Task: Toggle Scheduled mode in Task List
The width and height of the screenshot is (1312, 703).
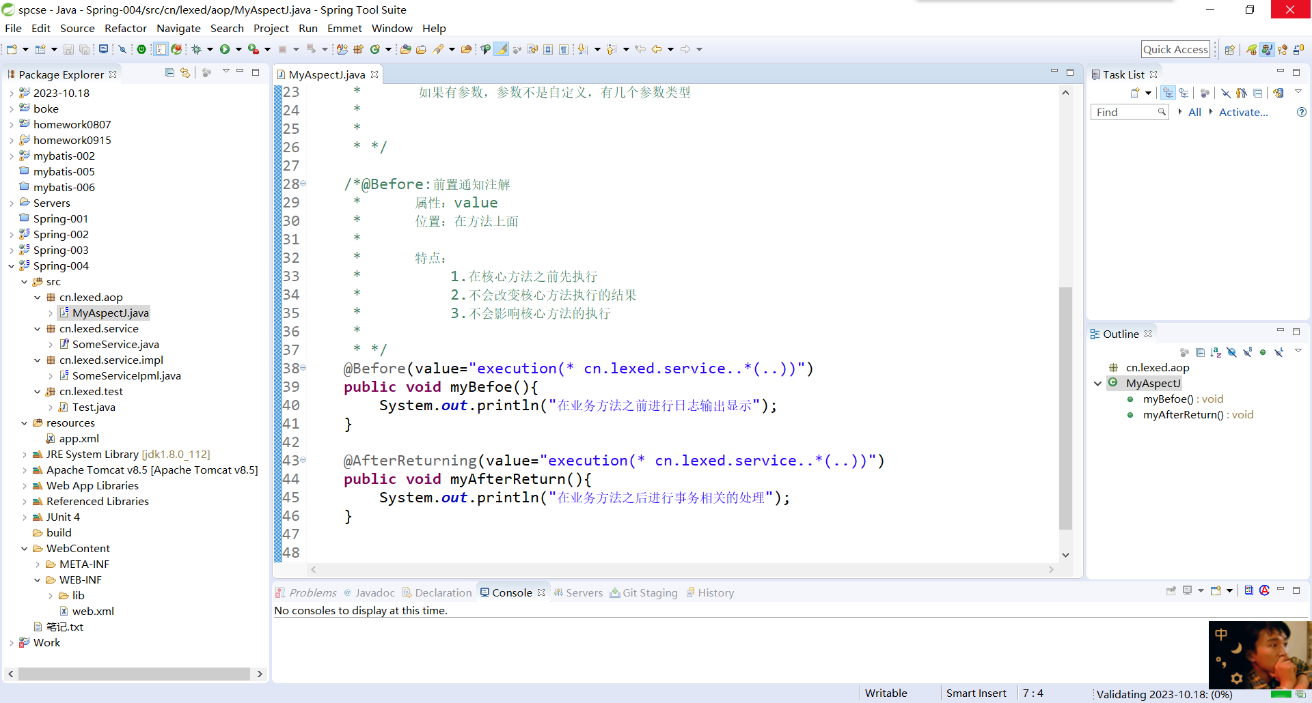Action: (1184, 93)
